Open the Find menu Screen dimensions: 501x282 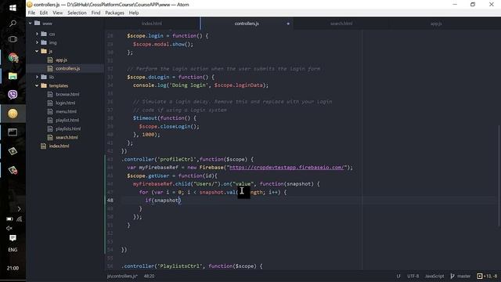(x=96, y=13)
